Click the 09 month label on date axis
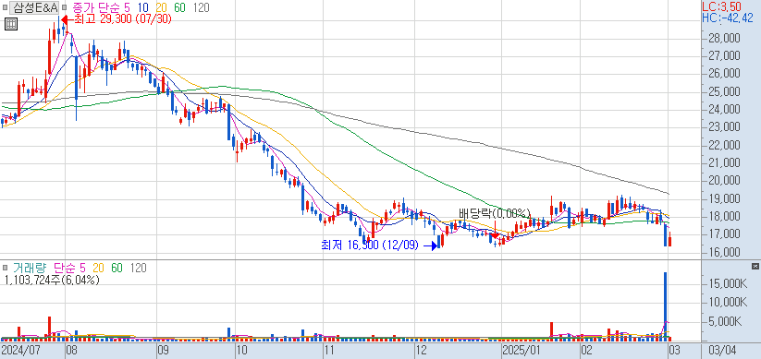The height and width of the screenshot is (359, 761). tap(163, 350)
